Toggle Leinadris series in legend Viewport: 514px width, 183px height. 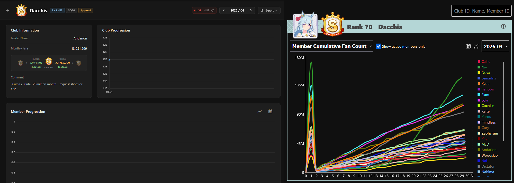pyautogui.click(x=487, y=78)
